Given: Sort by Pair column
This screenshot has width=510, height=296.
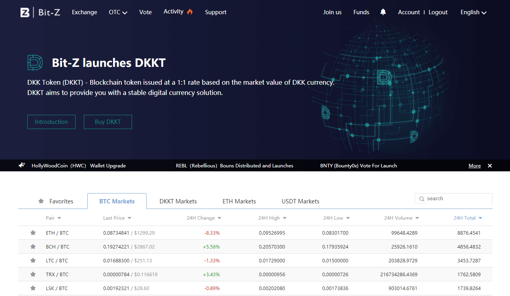Looking at the screenshot, I should point(53,218).
